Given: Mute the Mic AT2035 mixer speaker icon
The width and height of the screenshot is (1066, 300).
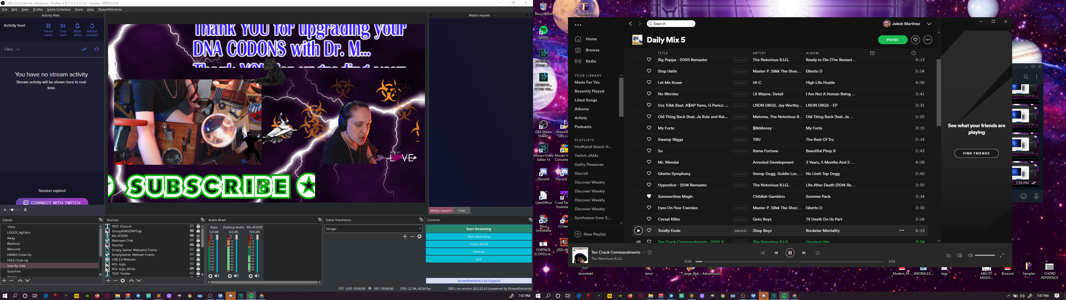Looking at the screenshot, I should (257, 276).
